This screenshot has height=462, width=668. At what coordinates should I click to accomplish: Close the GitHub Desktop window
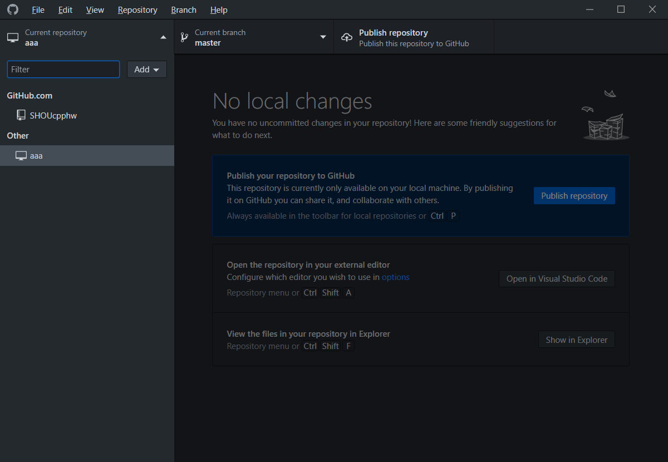[653, 9]
